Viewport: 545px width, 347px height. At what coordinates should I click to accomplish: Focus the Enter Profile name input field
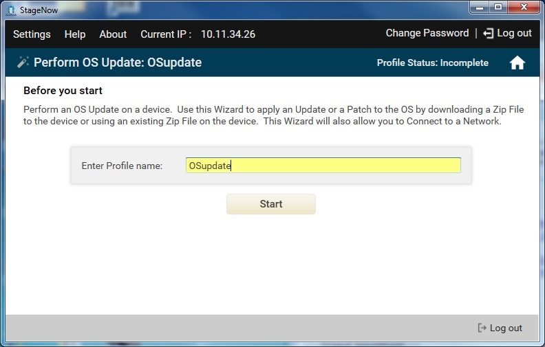323,166
